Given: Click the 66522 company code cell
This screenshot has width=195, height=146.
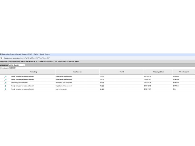Looking at the screenshot, I should [x=102, y=89].
